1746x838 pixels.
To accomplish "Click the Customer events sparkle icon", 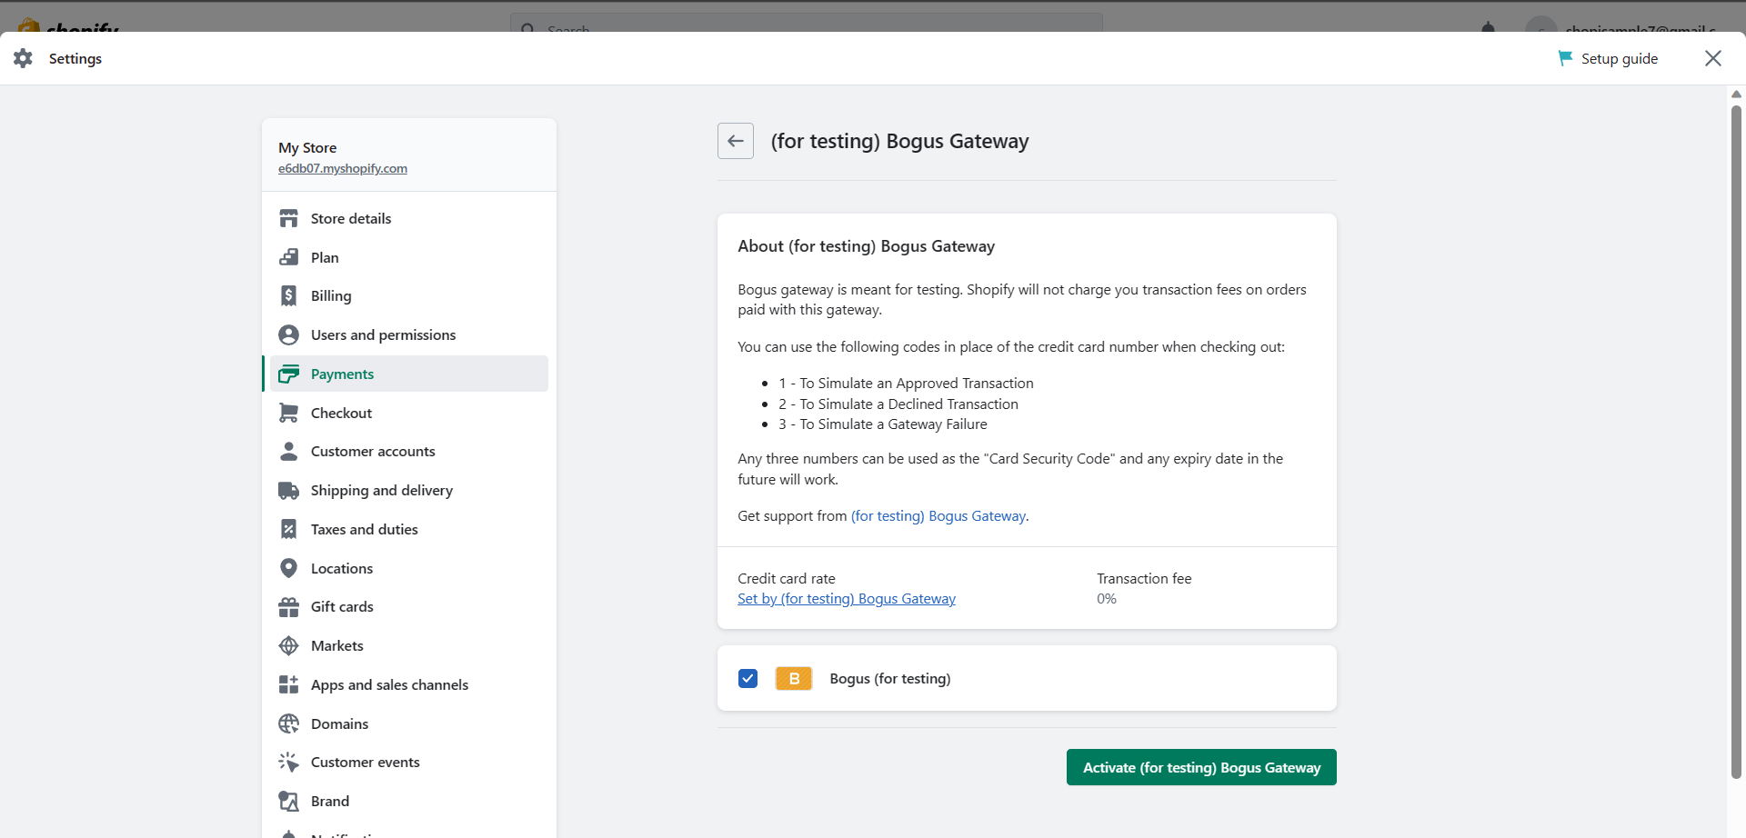I will (x=288, y=762).
